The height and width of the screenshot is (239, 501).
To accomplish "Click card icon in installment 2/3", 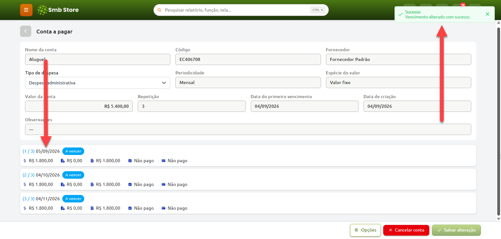I will (x=163, y=184).
